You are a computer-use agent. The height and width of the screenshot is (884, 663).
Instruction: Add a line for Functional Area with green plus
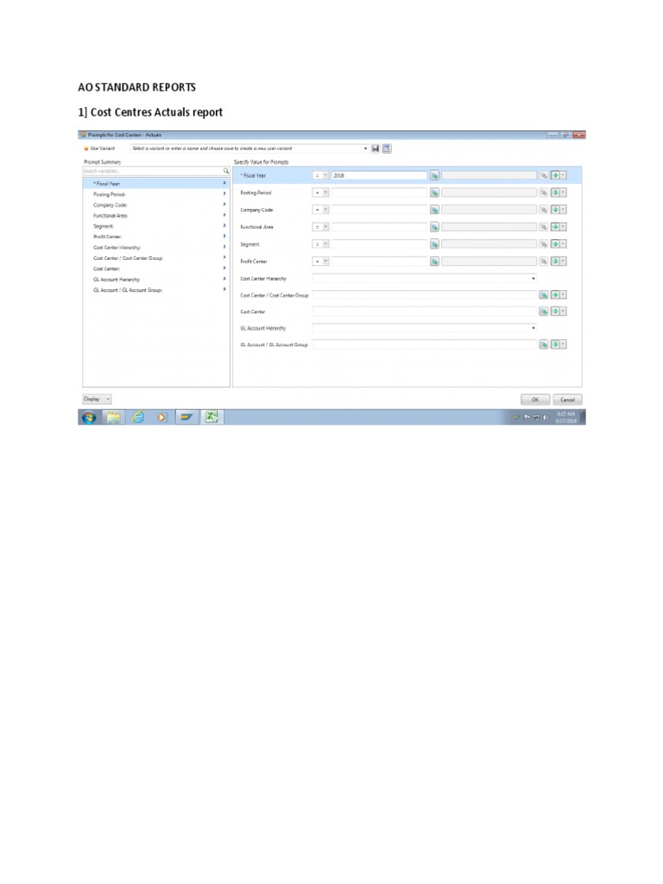[555, 227]
